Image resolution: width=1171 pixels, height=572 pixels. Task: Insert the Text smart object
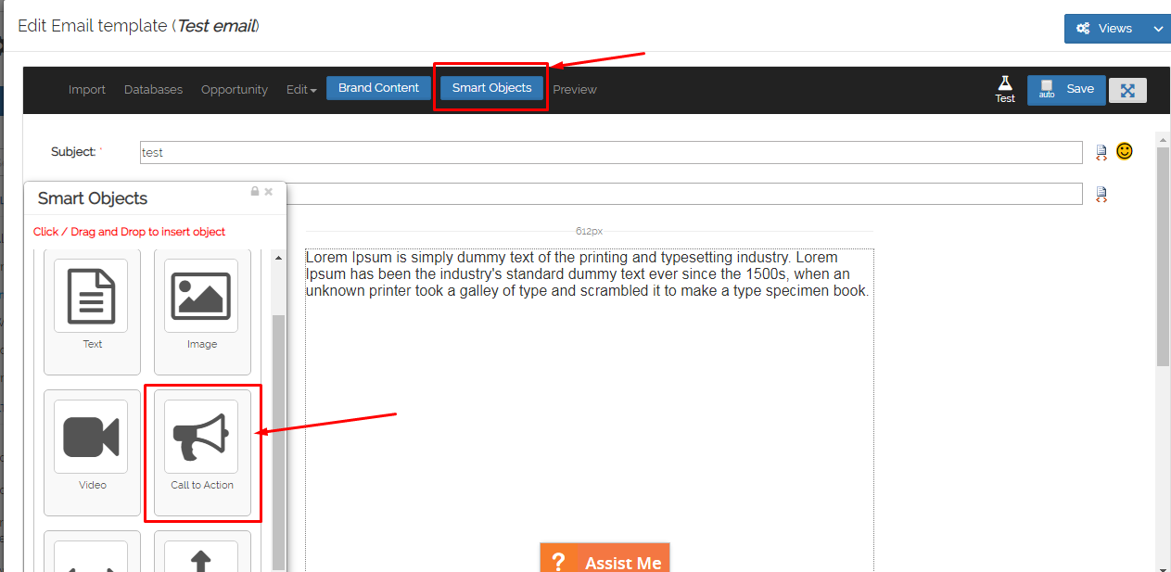[x=92, y=311]
